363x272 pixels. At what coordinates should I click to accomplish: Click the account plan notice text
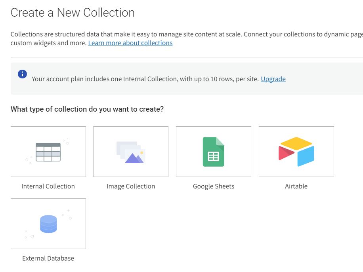pos(145,79)
